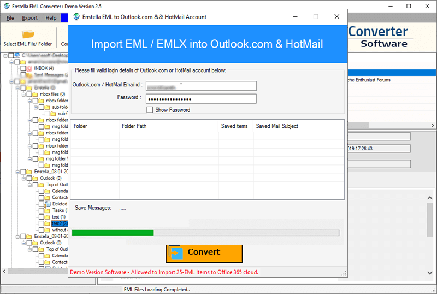Click the 'Save Messages:' label

[x=93, y=208]
